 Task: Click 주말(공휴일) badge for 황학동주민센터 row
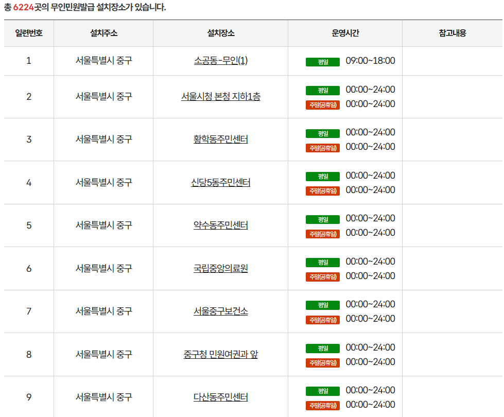pos(323,148)
